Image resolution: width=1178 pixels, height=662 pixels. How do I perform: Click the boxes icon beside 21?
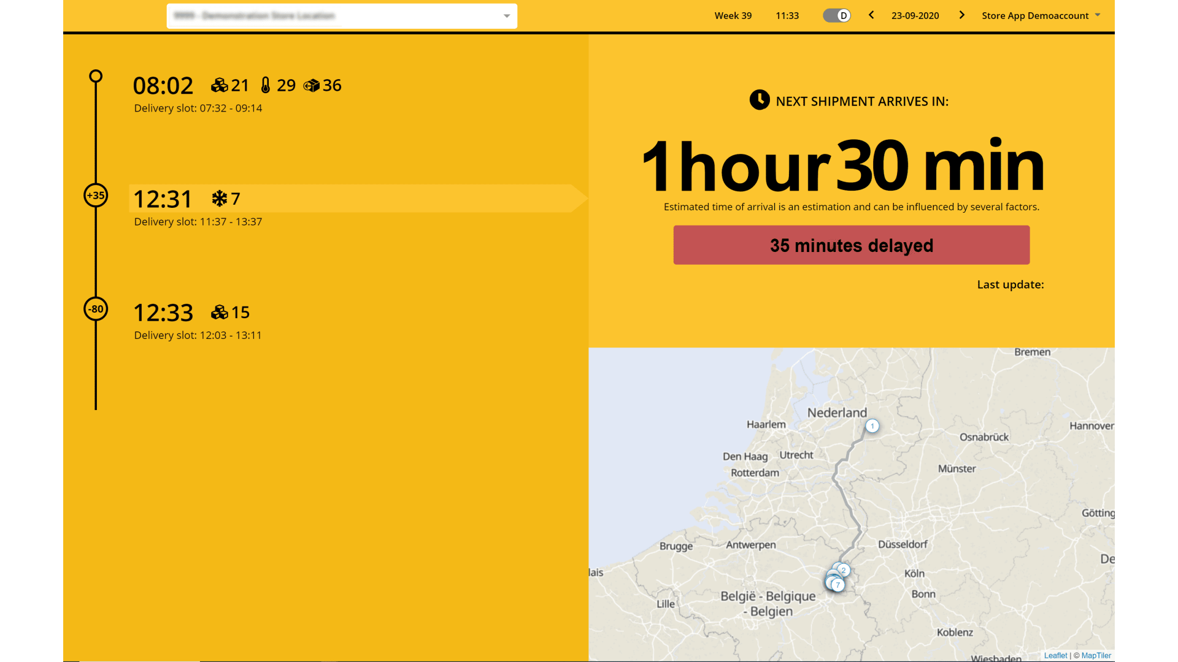point(219,85)
